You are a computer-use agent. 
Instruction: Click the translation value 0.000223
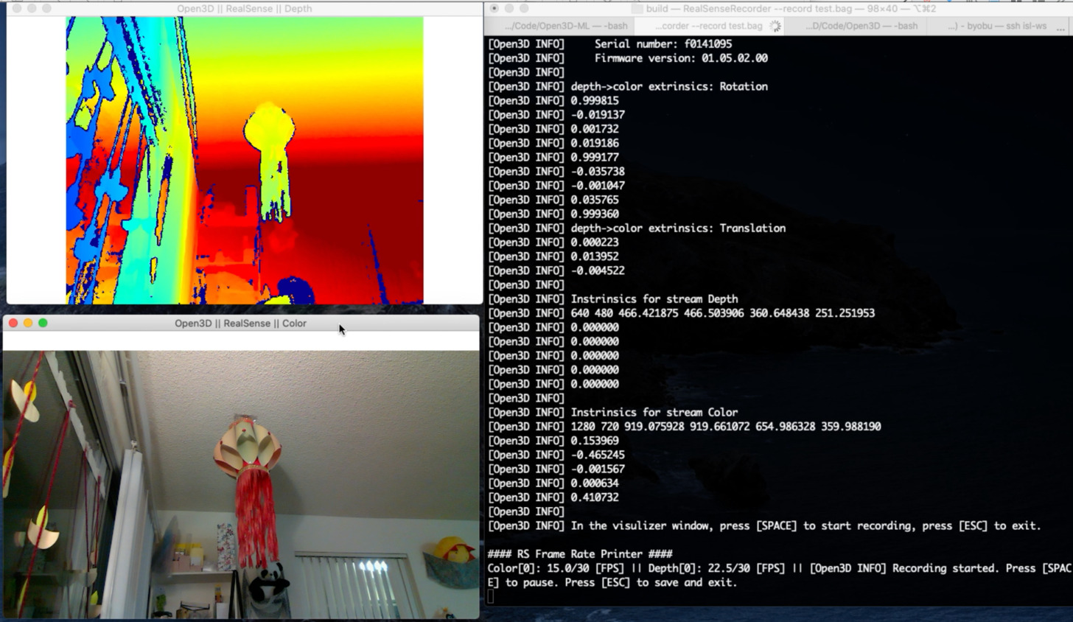click(x=595, y=242)
